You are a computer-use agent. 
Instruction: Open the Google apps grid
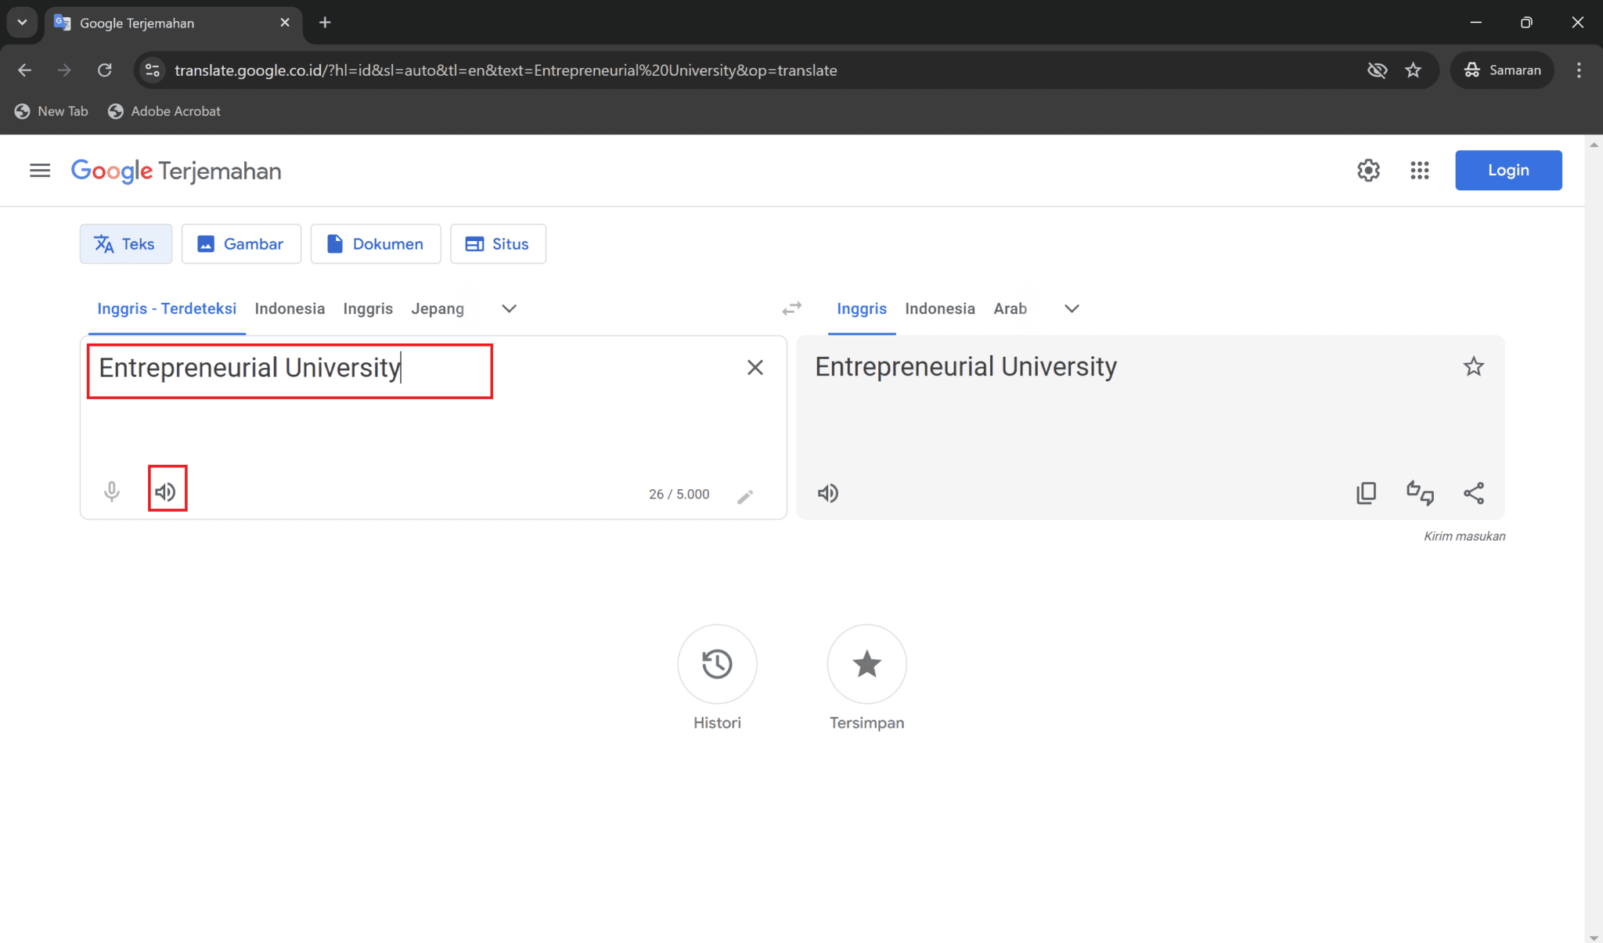[x=1419, y=170]
